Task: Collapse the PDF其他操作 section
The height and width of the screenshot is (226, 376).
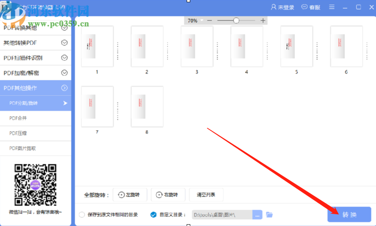Action: point(36,88)
